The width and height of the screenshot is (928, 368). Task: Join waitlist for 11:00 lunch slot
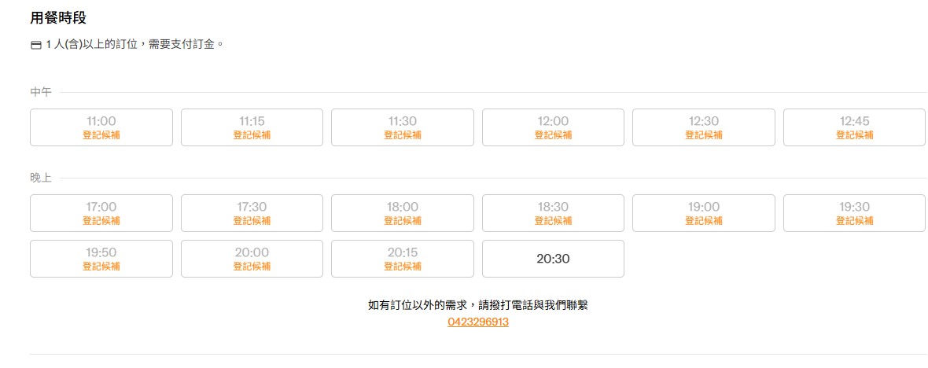click(101, 127)
